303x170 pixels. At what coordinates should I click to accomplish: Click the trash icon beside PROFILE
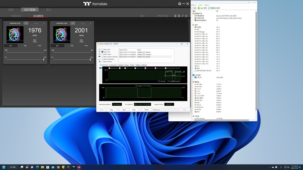click(186, 16)
